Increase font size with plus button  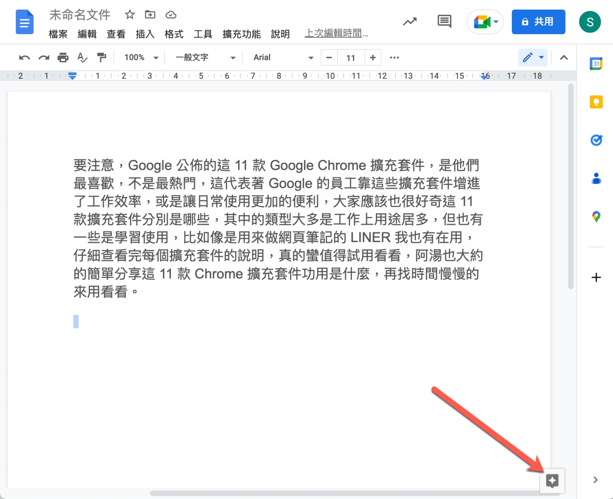pyautogui.click(x=373, y=58)
